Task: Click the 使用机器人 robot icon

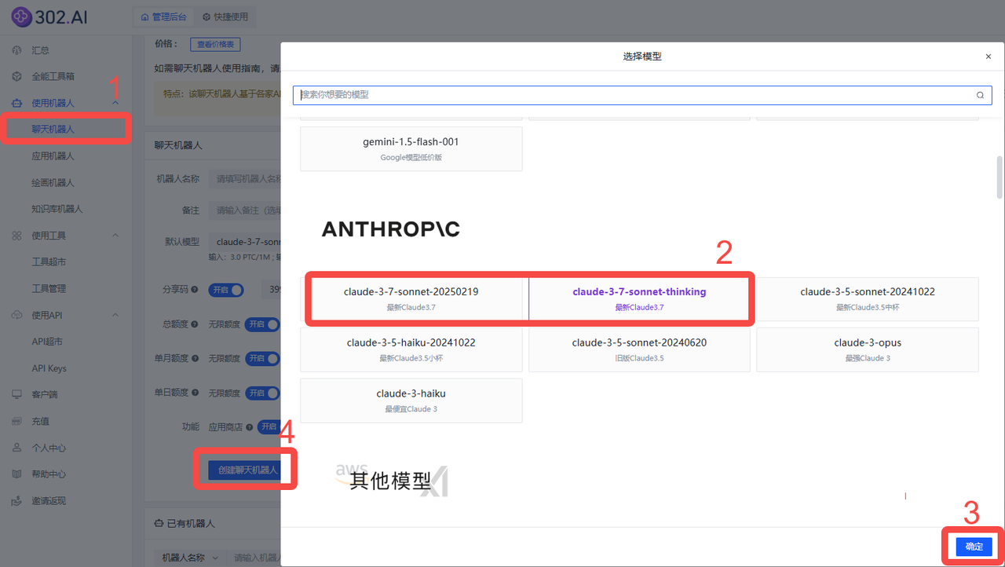Action: [16, 103]
